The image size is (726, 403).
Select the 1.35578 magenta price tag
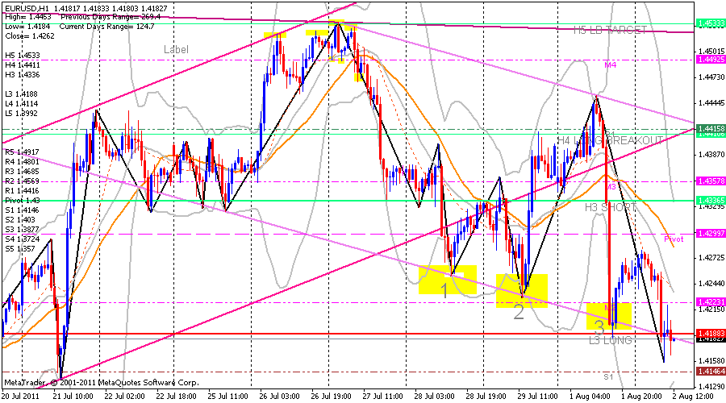(x=708, y=180)
